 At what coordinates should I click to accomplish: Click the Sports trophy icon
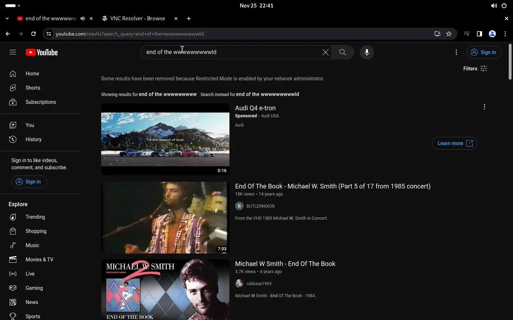point(13,316)
